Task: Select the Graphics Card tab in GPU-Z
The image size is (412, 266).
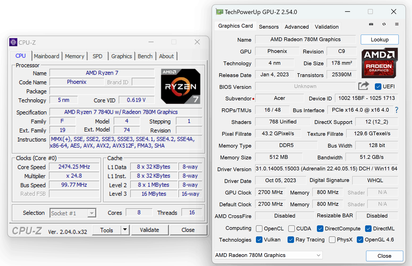Action: [x=235, y=26]
